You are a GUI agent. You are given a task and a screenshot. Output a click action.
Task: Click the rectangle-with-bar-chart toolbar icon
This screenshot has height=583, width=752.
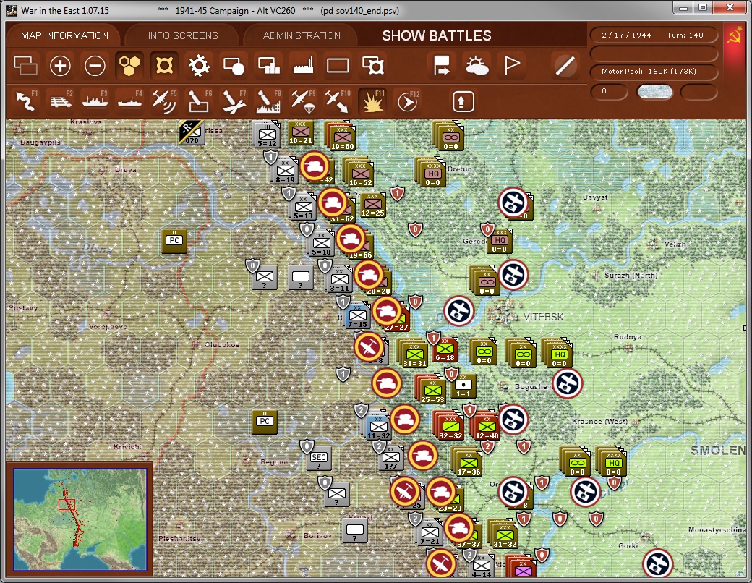(x=269, y=65)
